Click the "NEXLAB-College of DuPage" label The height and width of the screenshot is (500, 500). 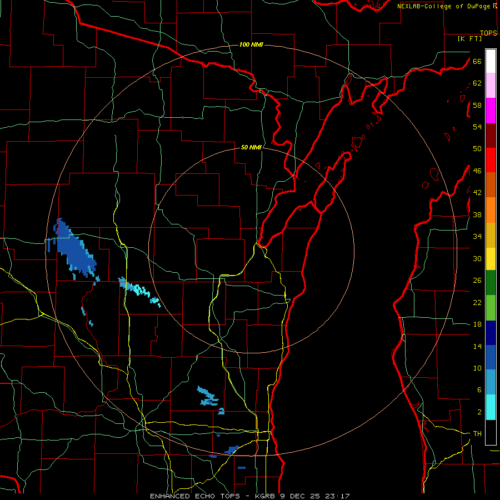pyautogui.click(x=443, y=6)
